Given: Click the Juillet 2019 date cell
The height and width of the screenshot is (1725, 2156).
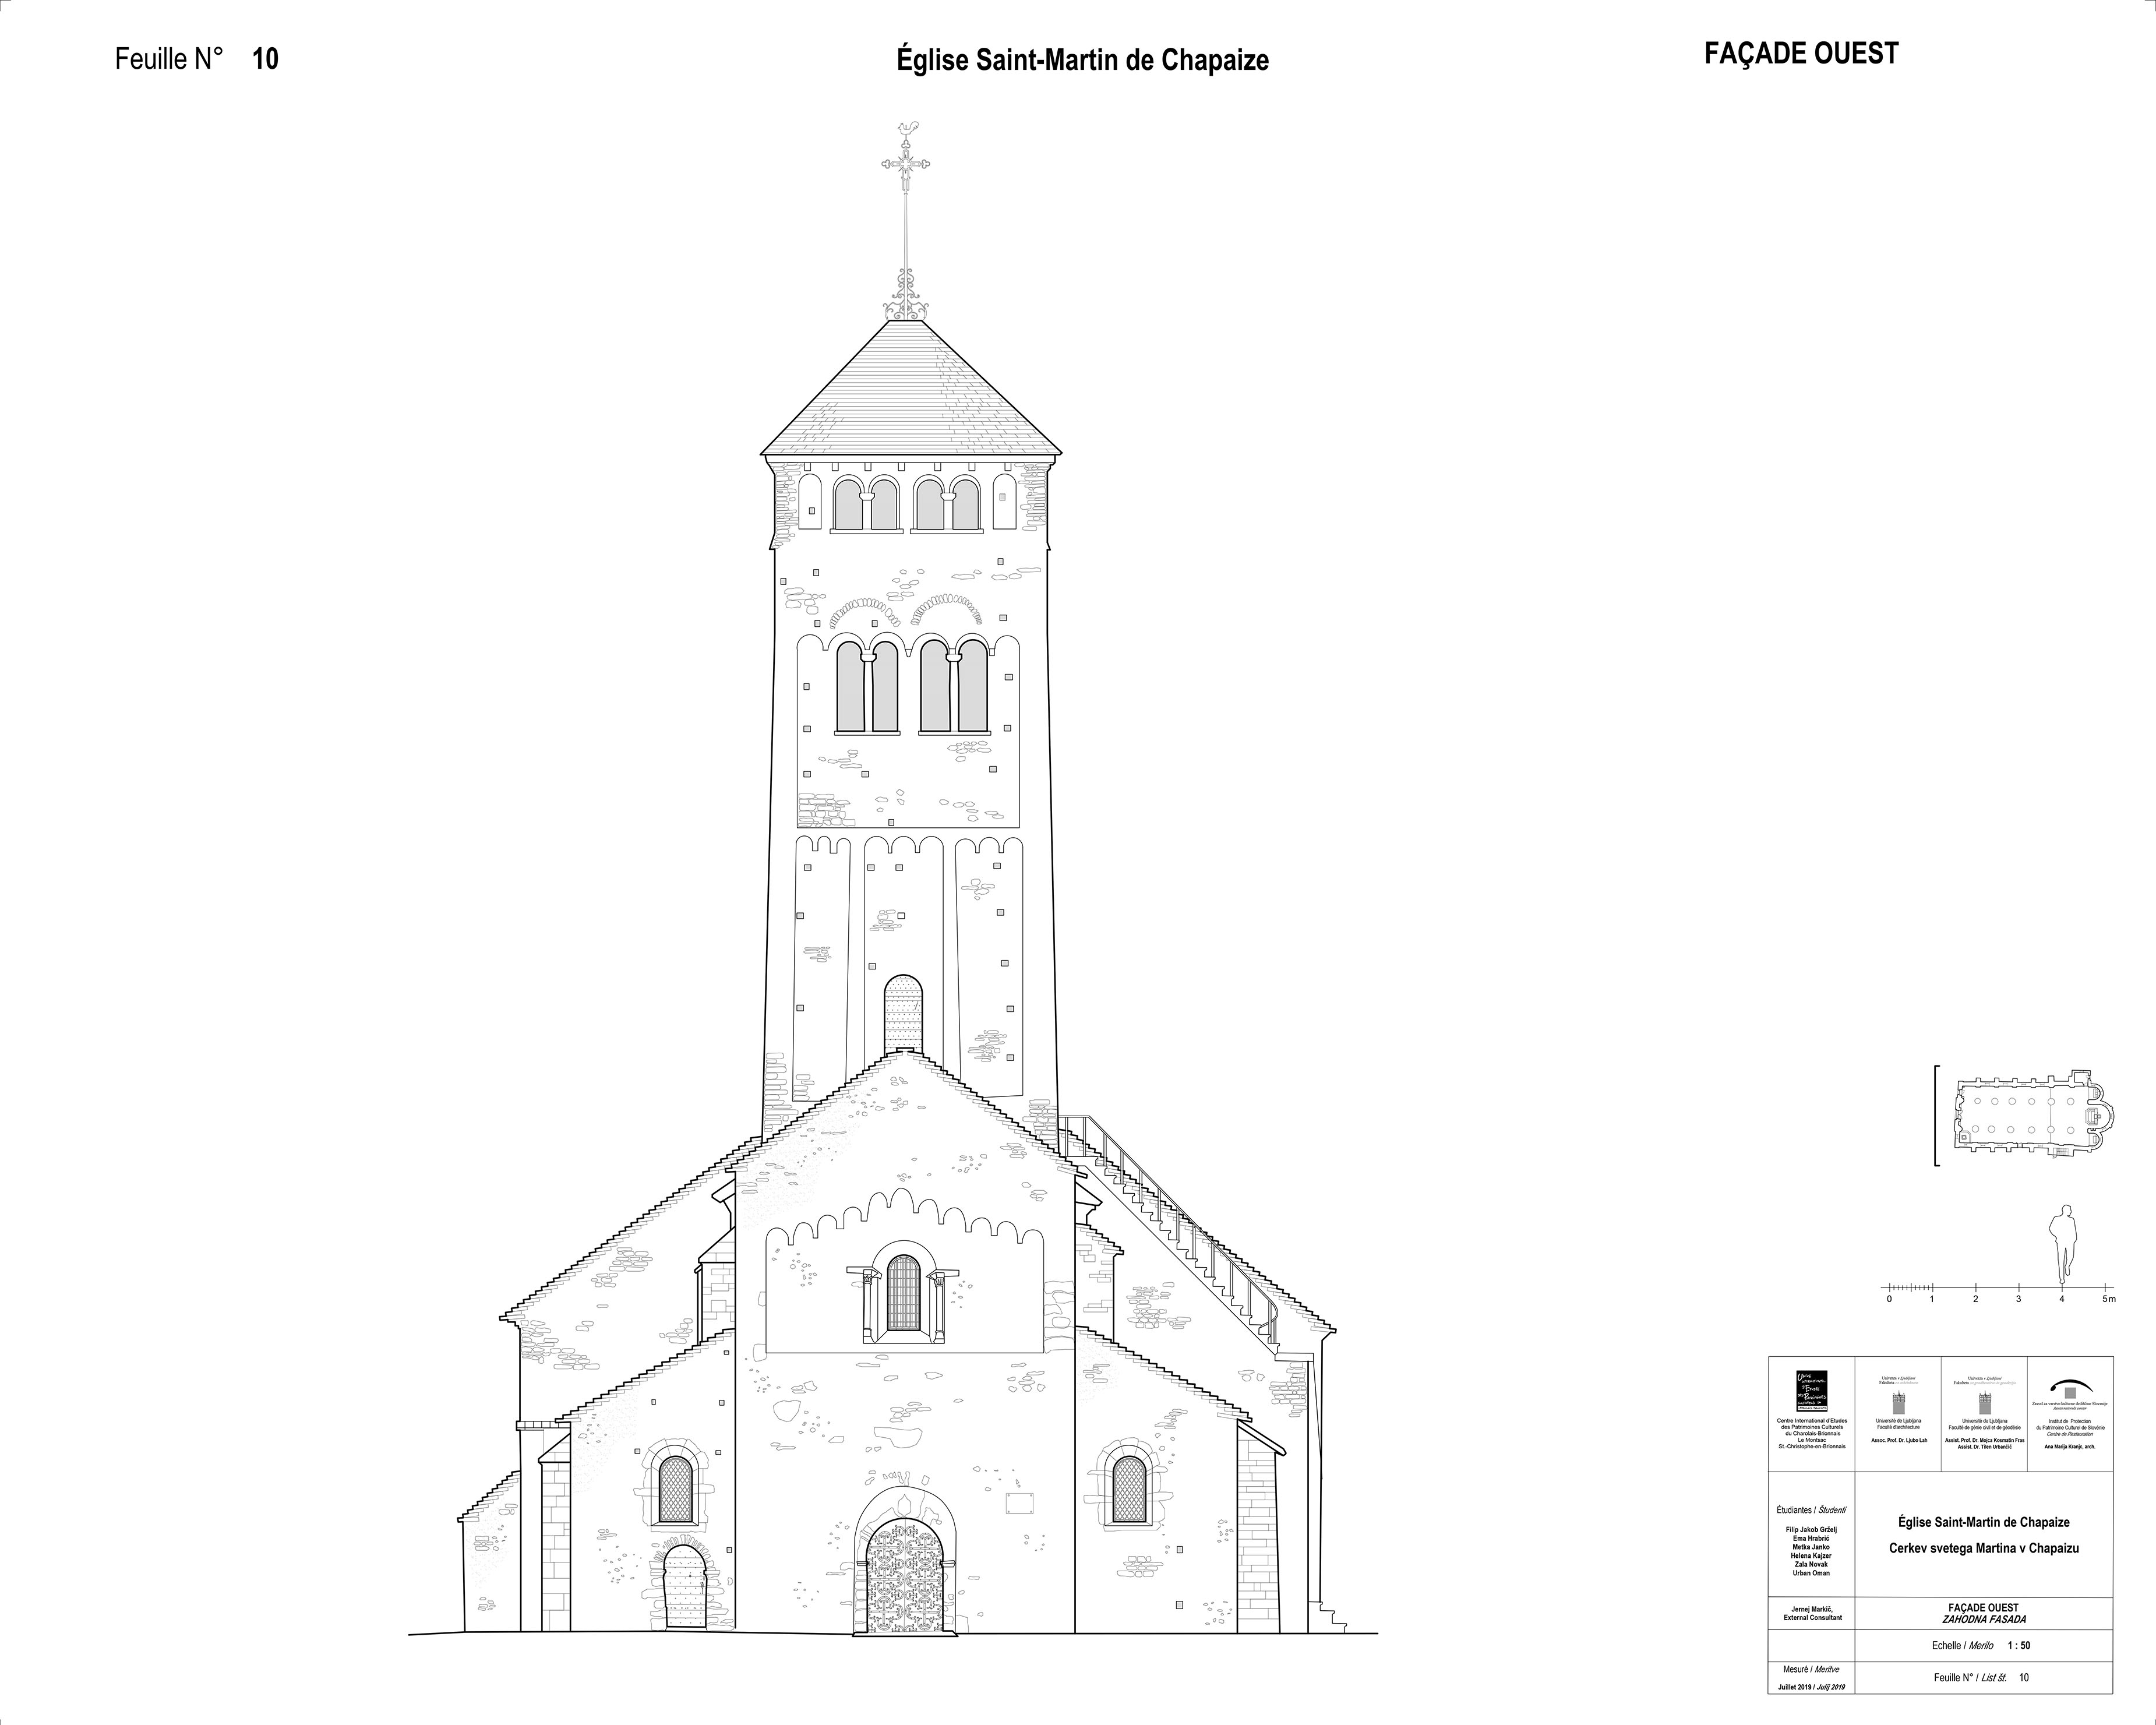Looking at the screenshot, I should click(1811, 1687).
